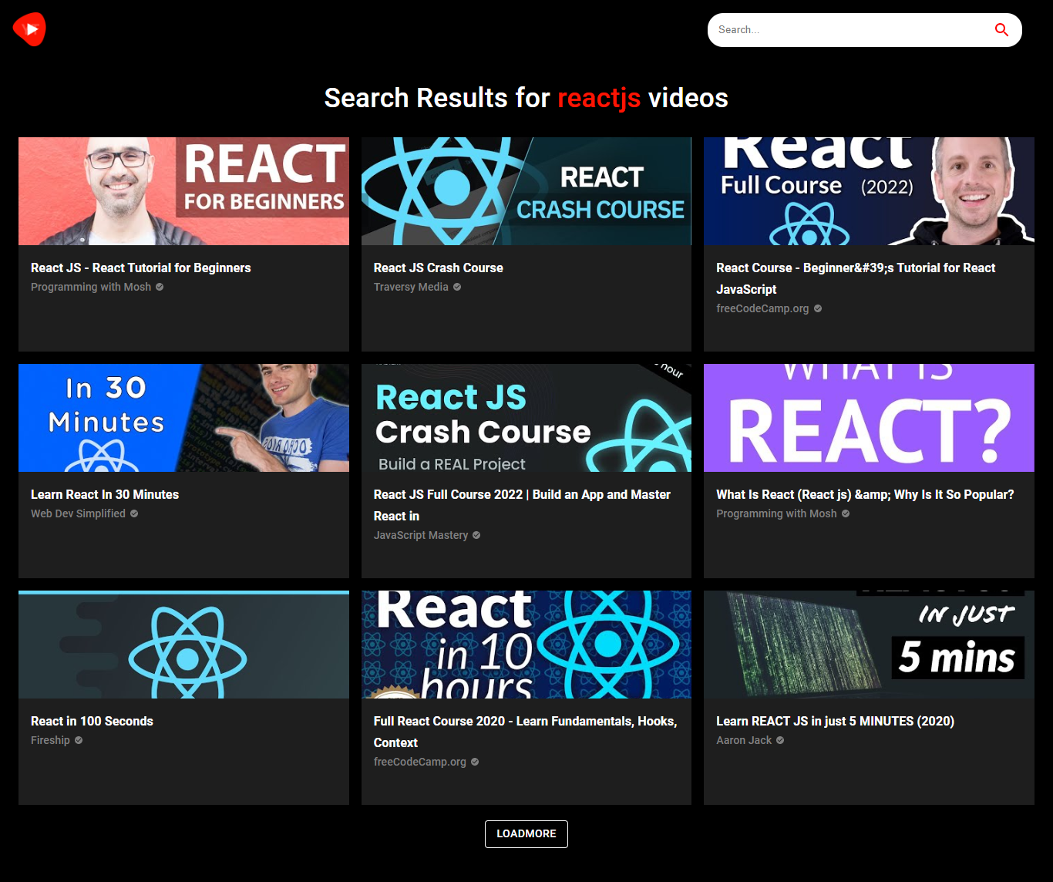This screenshot has width=1053, height=882.
Task: Click the YouTube logo icon
Action: [29, 29]
